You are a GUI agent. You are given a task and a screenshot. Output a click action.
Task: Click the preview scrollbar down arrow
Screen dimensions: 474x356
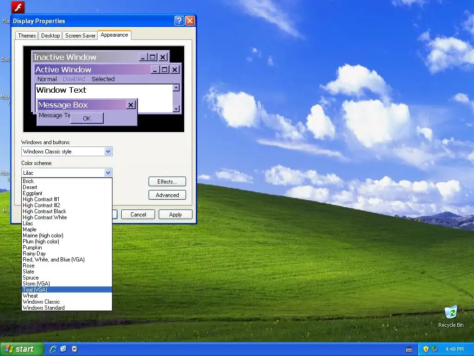click(176, 108)
